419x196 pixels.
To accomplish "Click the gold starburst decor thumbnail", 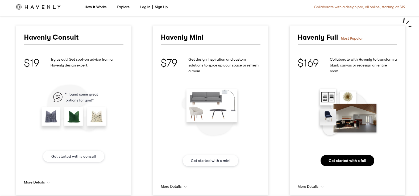I will 347,97.
